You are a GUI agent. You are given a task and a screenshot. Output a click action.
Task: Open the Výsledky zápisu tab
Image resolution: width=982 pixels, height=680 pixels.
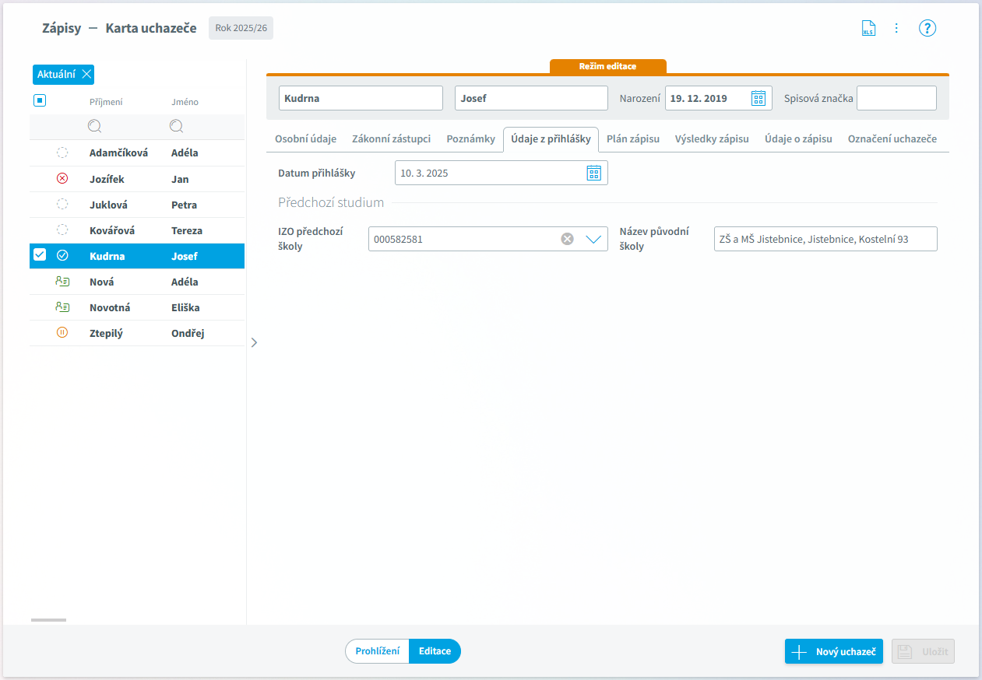coord(712,139)
